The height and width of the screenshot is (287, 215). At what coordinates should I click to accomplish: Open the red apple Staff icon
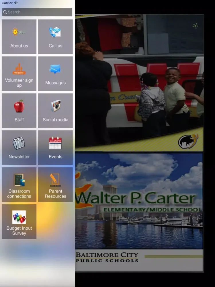coord(19,106)
